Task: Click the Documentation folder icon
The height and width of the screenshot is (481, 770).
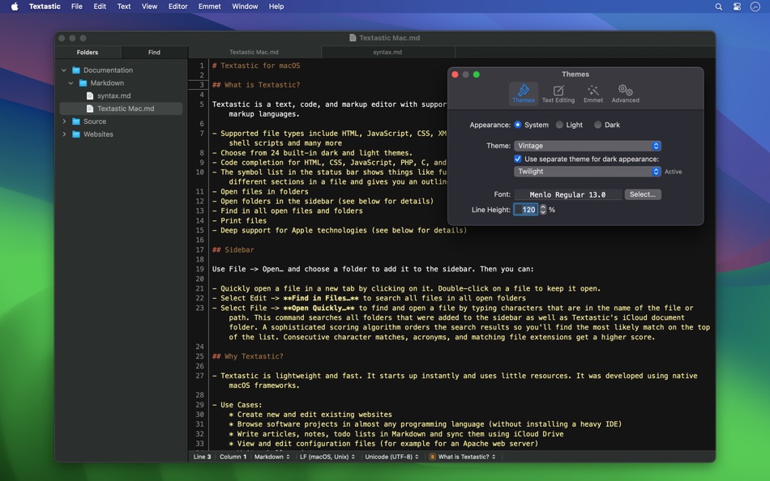Action: pos(76,70)
